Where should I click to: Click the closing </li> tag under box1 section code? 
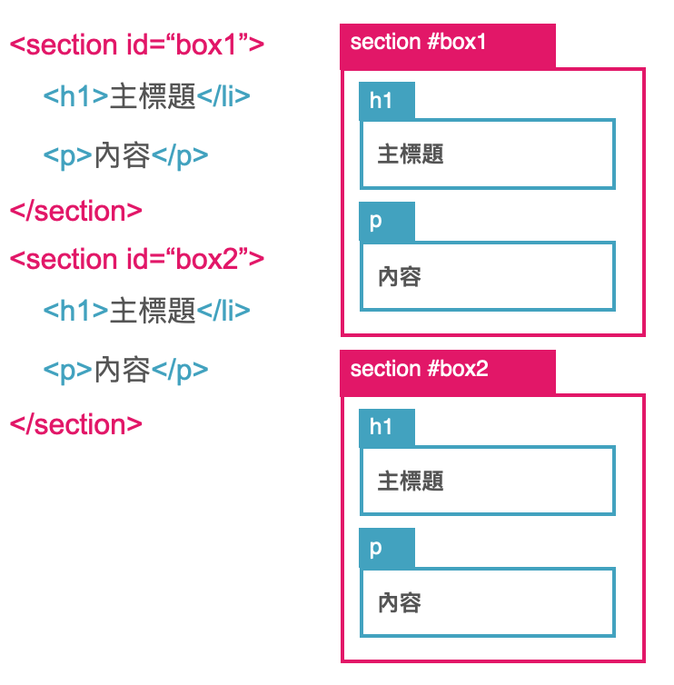click(x=223, y=97)
